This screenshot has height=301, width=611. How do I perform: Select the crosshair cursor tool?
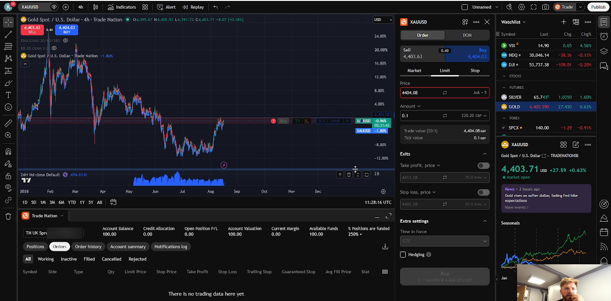[x=8, y=22]
